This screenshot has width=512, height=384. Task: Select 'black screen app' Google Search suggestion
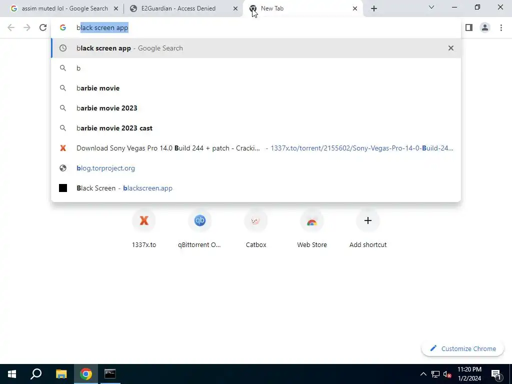(256, 48)
